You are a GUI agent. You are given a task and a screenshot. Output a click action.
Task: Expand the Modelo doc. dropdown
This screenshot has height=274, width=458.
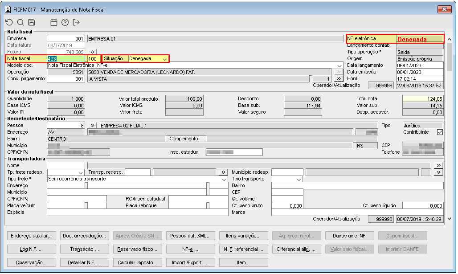point(339,66)
